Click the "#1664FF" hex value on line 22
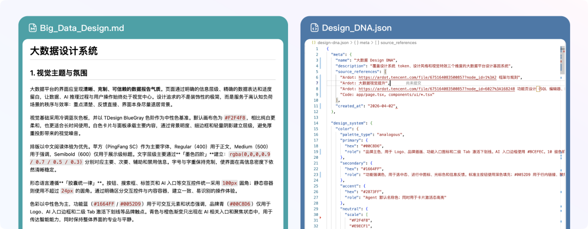 (370, 169)
